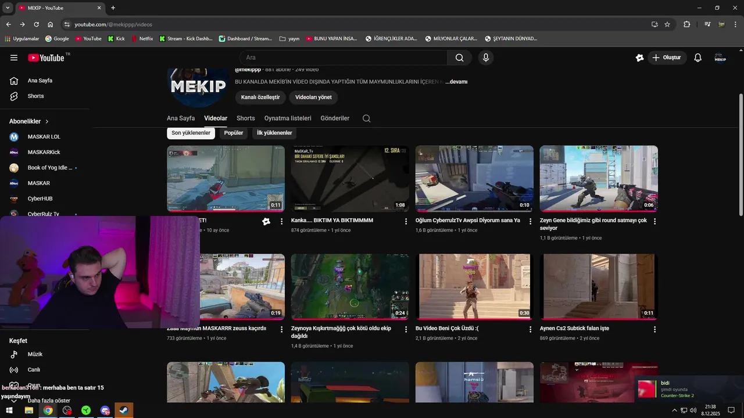Open the Kanka BIKTIM YA BIKTIMMMM thumbnail

pos(350,179)
